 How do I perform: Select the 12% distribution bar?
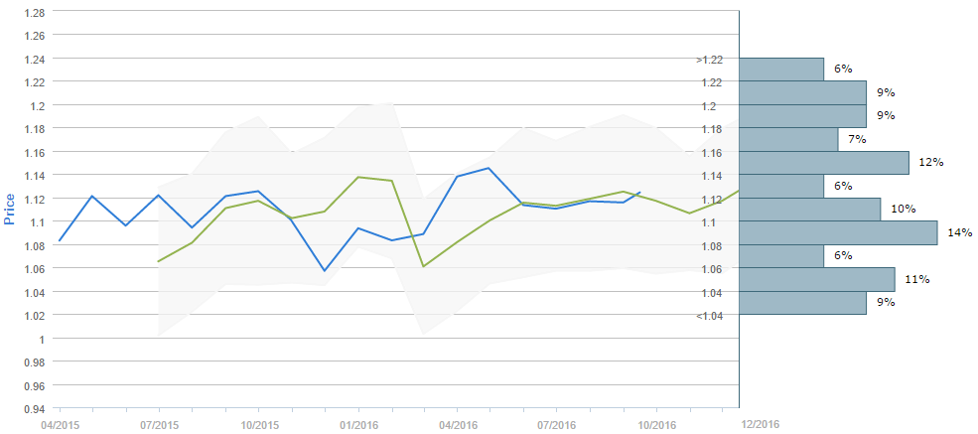pyautogui.click(x=824, y=163)
